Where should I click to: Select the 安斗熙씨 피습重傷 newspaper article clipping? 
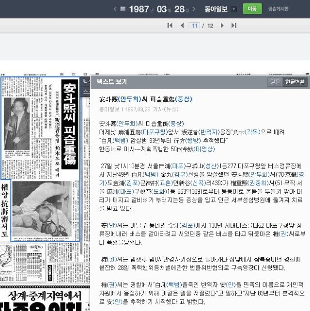(x=41, y=159)
